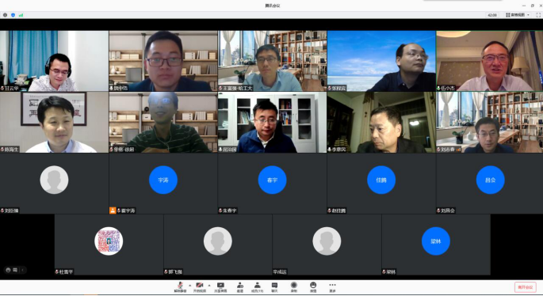
Task: Enter full screen mode icon
Action: pyautogui.click(x=538, y=15)
